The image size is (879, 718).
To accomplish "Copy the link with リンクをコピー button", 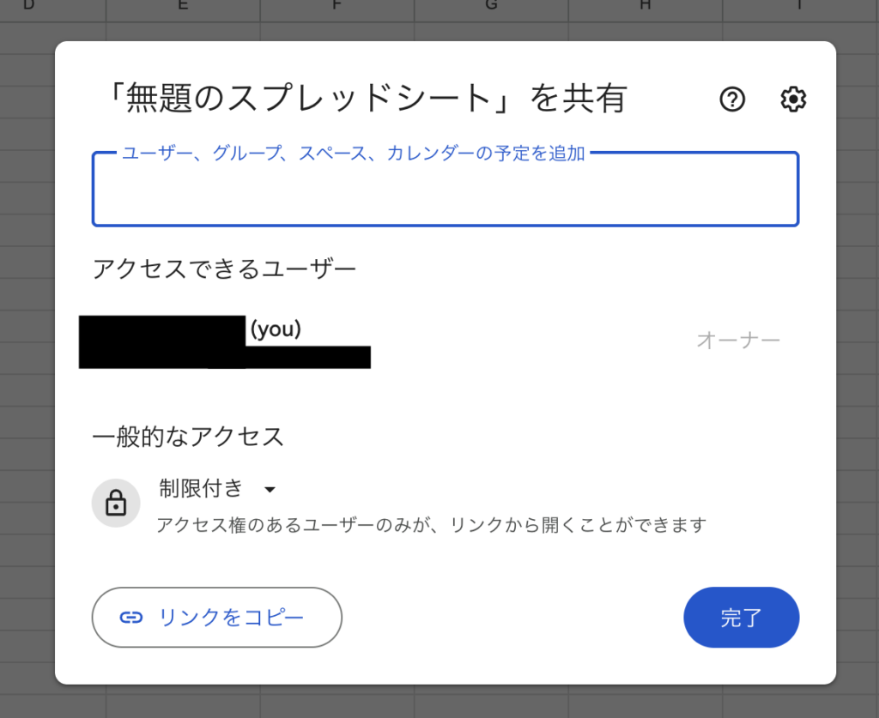I will coord(217,617).
